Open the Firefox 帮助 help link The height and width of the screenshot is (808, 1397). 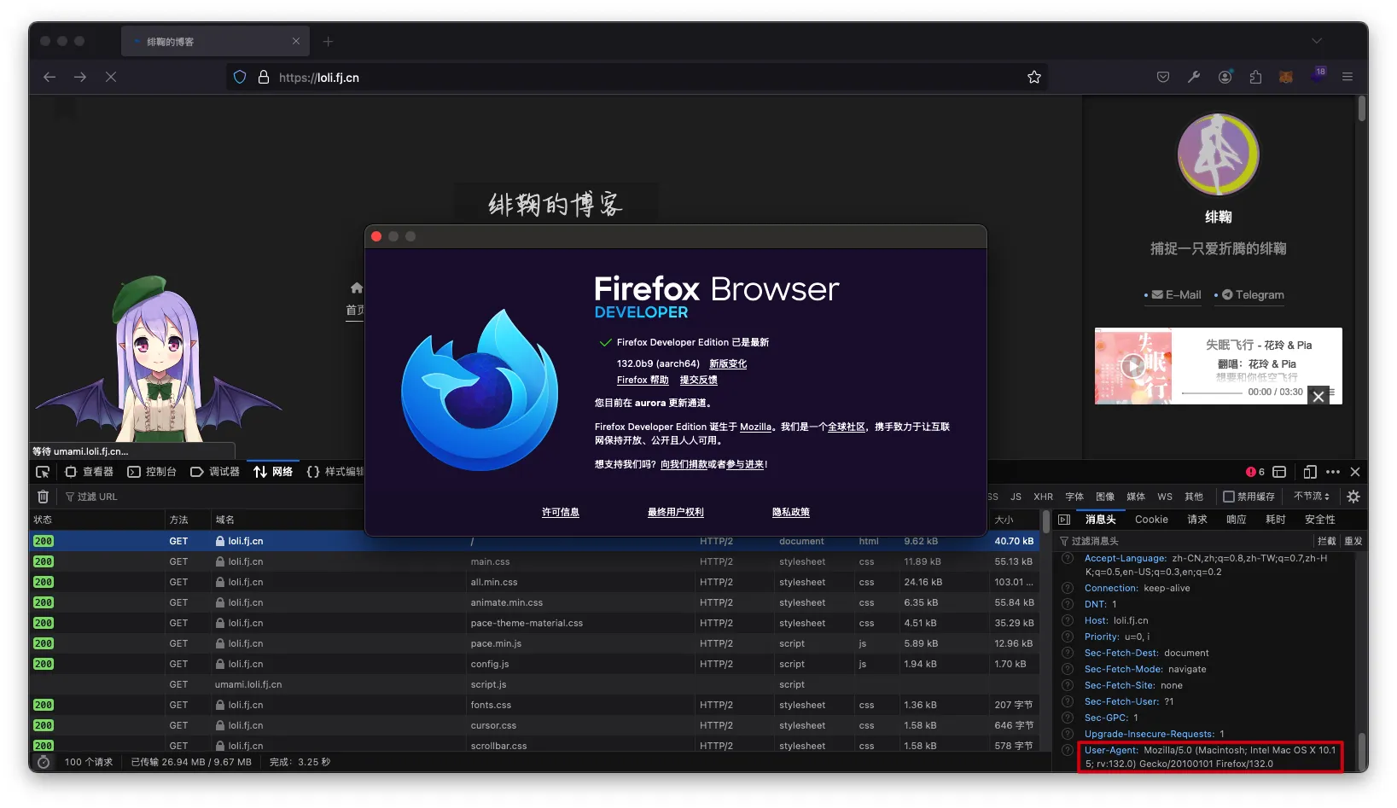[643, 380]
